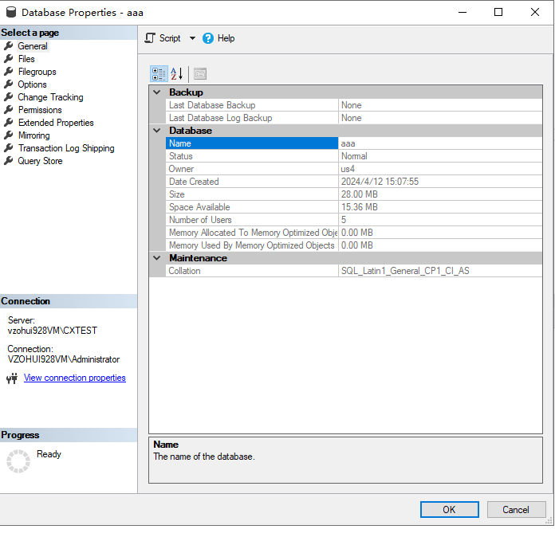This screenshot has width=555, height=537.
Task: Click the Script button label
Action: tap(170, 38)
